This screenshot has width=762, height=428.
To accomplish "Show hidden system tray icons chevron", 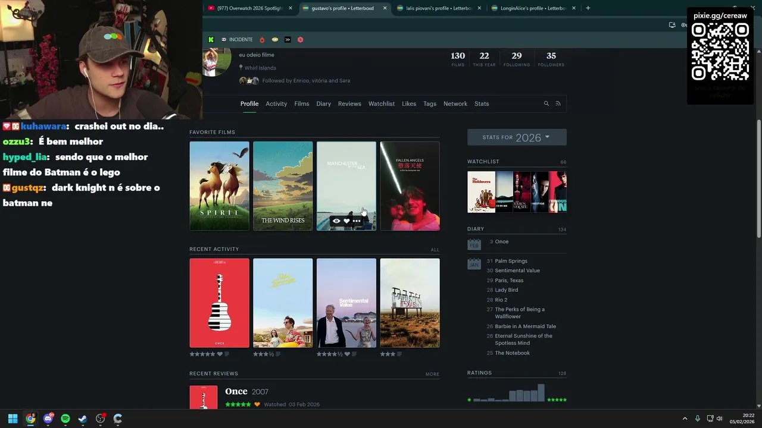I will coord(685,418).
